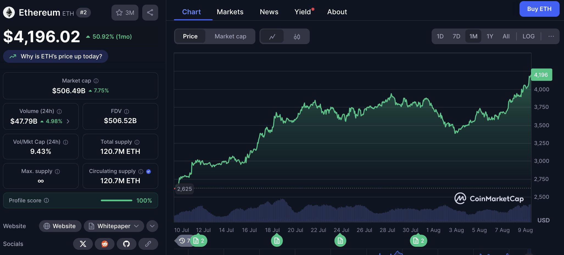Open the Markets tab
The height and width of the screenshot is (255, 564).
tap(230, 12)
